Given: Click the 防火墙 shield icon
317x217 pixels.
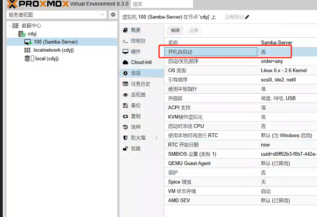Looking at the screenshot, I should [125, 138].
